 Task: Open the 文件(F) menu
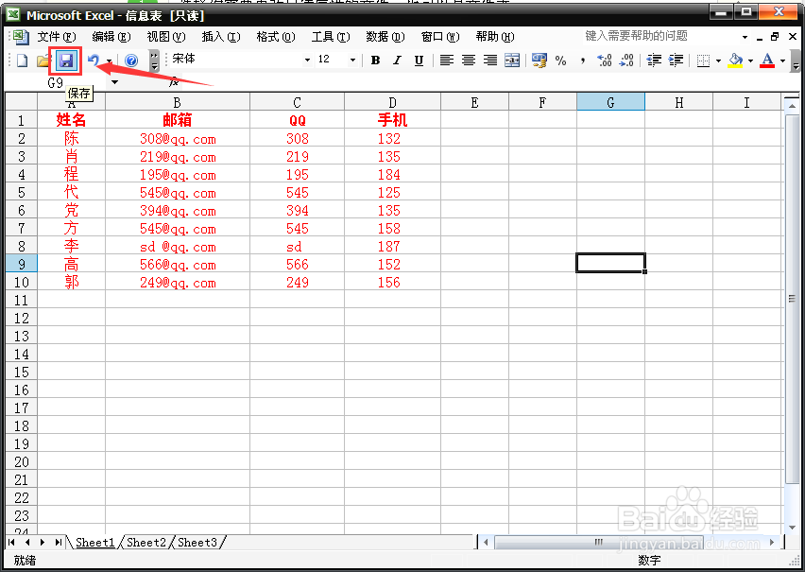click(57, 37)
